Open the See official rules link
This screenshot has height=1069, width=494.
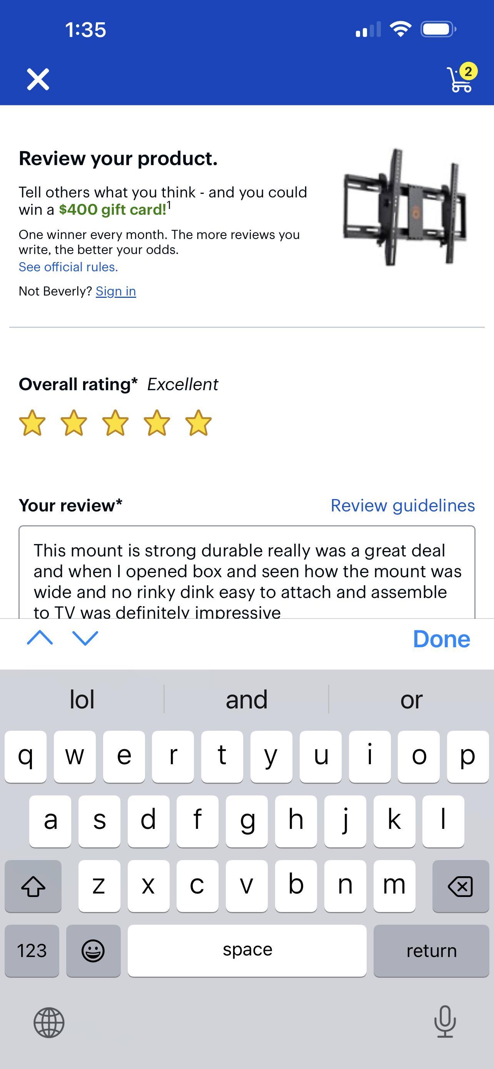point(68,267)
